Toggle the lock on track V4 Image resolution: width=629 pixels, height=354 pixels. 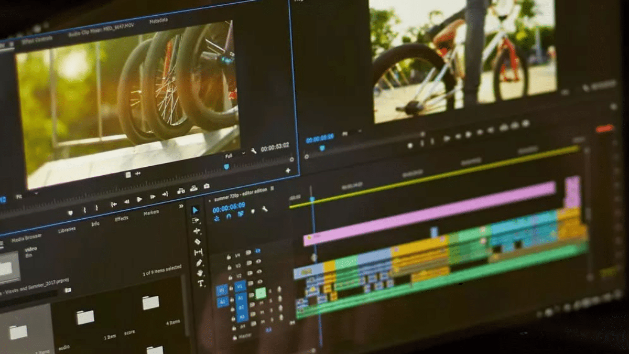tap(229, 257)
